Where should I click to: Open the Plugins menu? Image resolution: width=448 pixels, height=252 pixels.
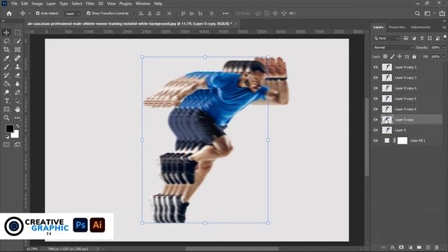point(125,3)
